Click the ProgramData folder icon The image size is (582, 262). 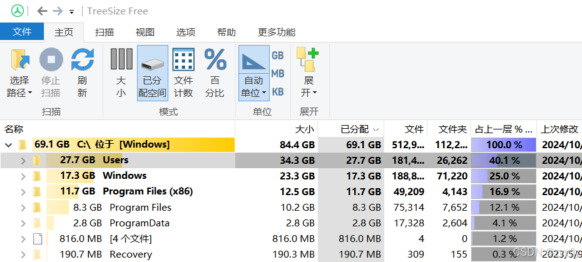pos(37,223)
